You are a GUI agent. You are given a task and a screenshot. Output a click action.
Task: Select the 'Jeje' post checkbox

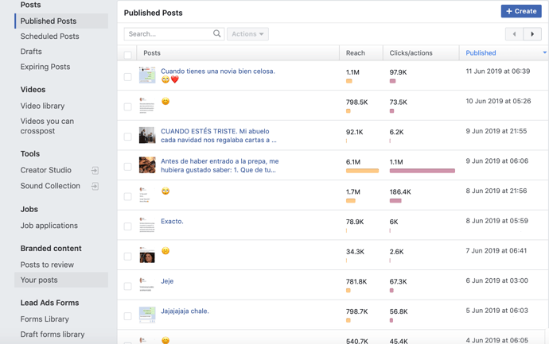point(128,286)
